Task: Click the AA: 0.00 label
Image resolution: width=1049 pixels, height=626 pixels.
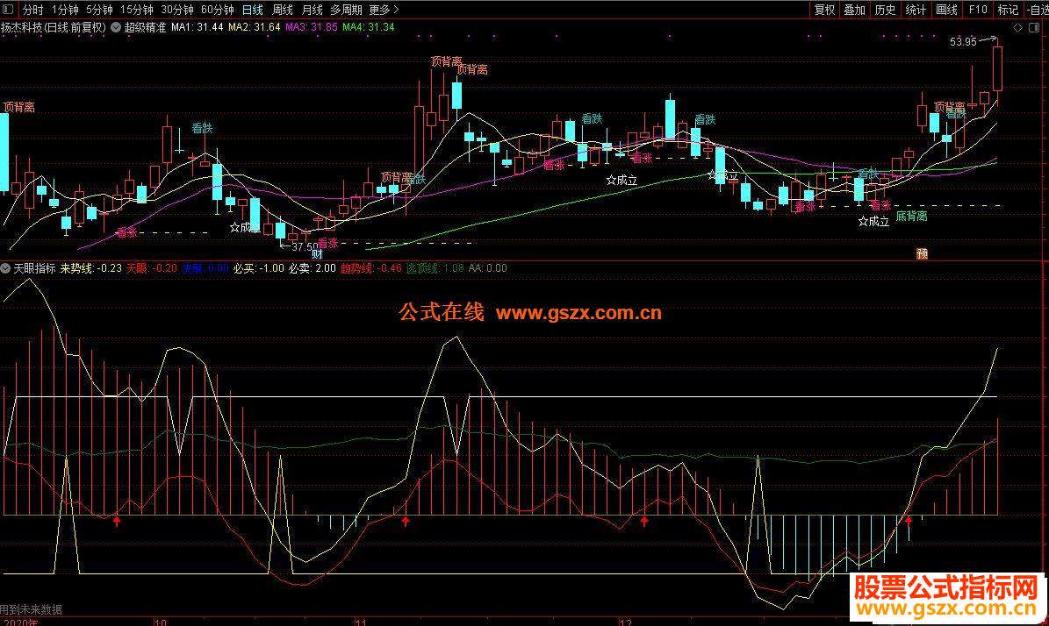Action: pyautogui.click(x=488, y=268)
